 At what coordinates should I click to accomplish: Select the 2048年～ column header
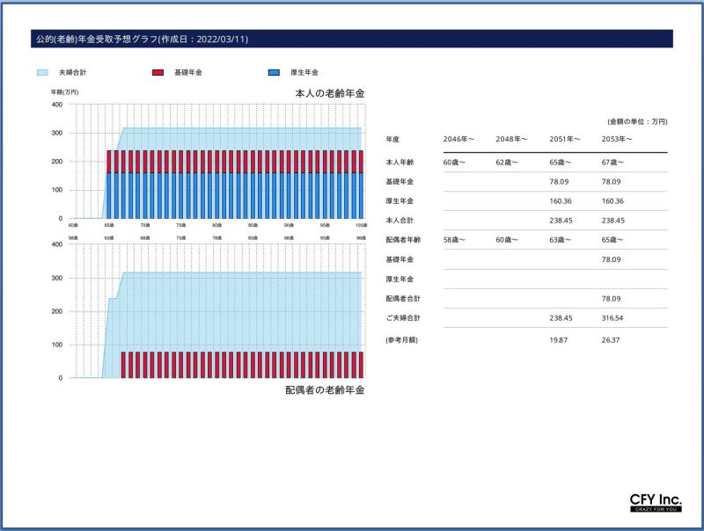(511, 139)
